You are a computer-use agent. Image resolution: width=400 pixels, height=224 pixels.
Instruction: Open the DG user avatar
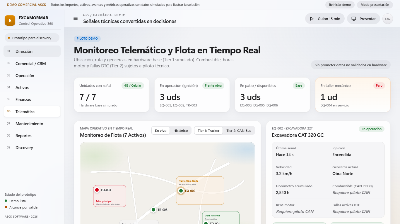(x=388, y=19)
